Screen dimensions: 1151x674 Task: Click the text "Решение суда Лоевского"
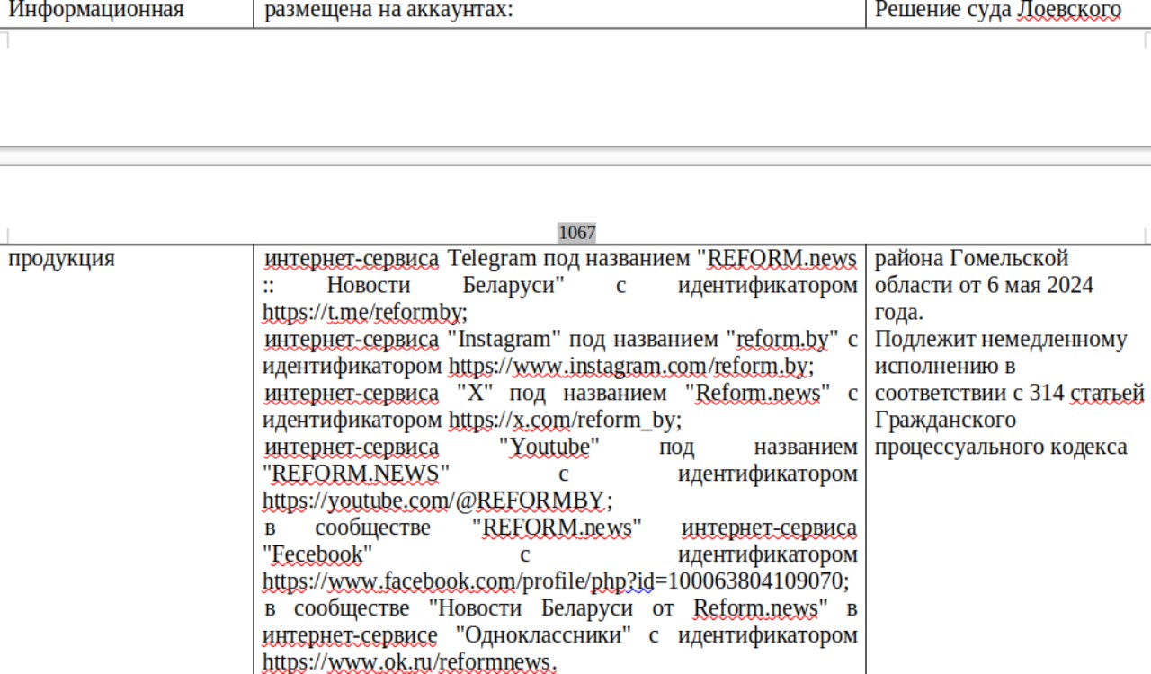998,11
